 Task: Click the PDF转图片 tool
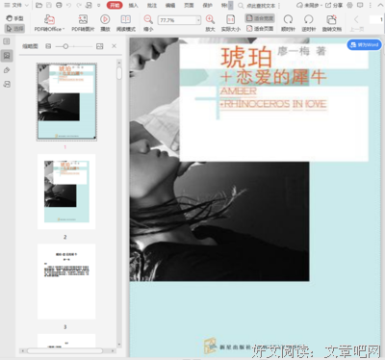pos(83,23)
